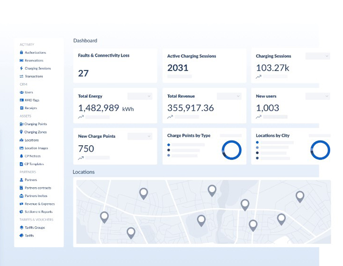
Task: Click the Faults & Connectivity Loss value 27
Action: (83, 73)
